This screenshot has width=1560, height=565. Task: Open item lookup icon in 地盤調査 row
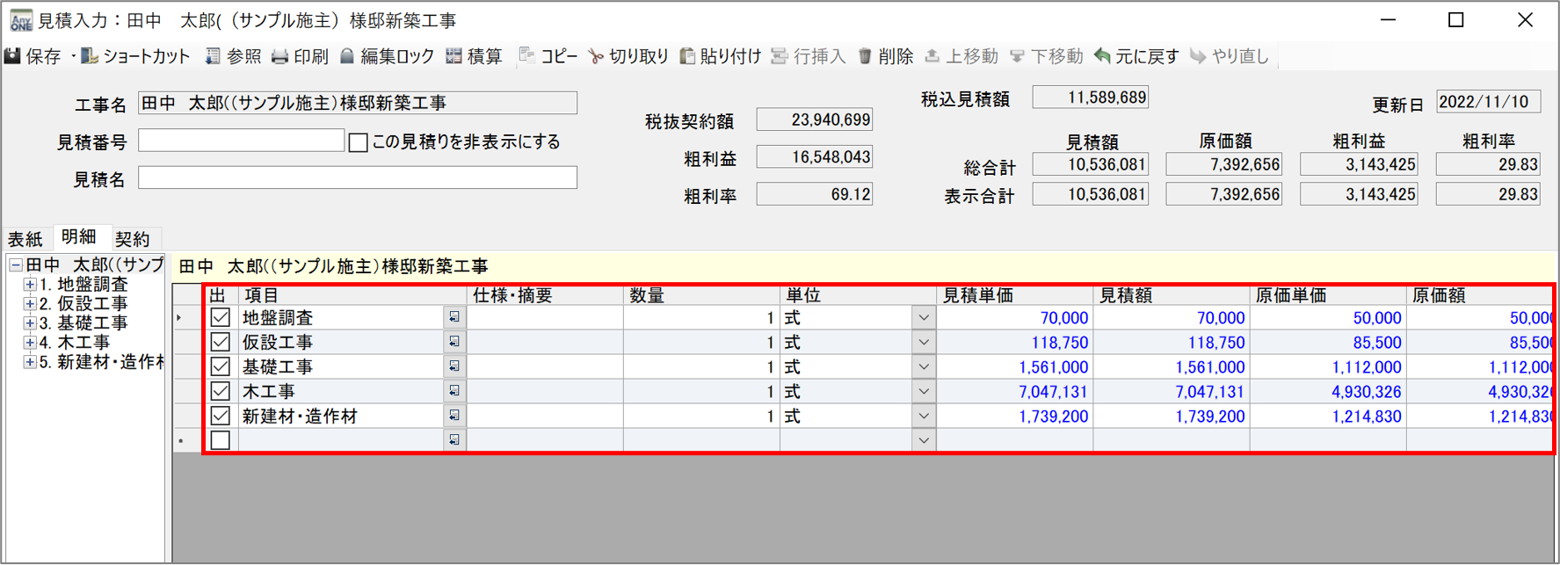click(453, 317)
